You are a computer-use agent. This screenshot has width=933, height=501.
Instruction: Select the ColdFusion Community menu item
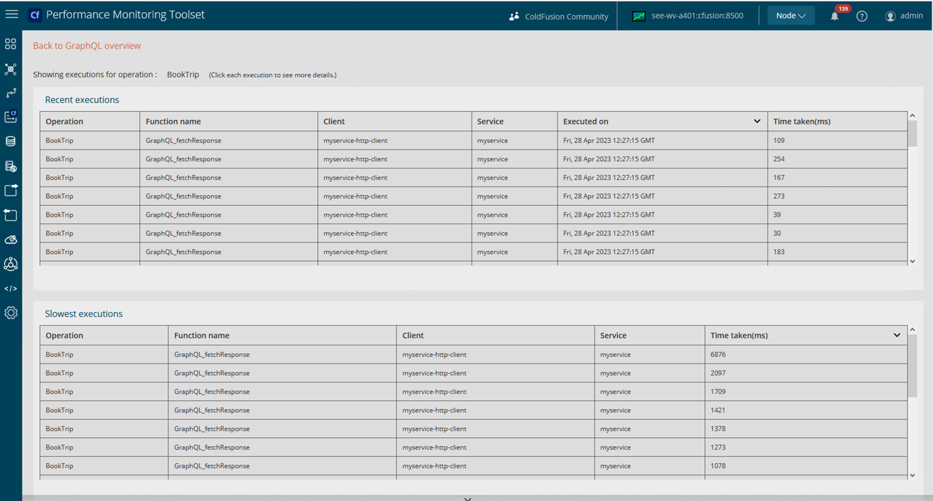tap(557, 16)
